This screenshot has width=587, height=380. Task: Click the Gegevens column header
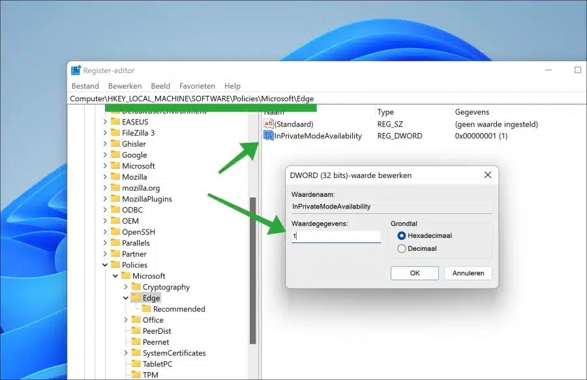click(472, 112)
